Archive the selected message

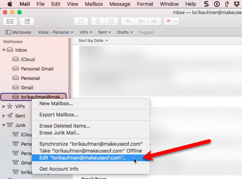[81, 21]
